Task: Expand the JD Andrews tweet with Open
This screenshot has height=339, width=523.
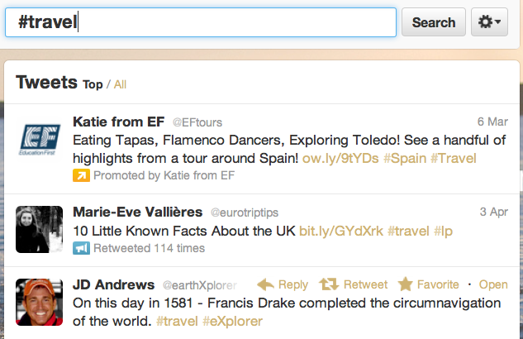Action: (x=493, y=284)
